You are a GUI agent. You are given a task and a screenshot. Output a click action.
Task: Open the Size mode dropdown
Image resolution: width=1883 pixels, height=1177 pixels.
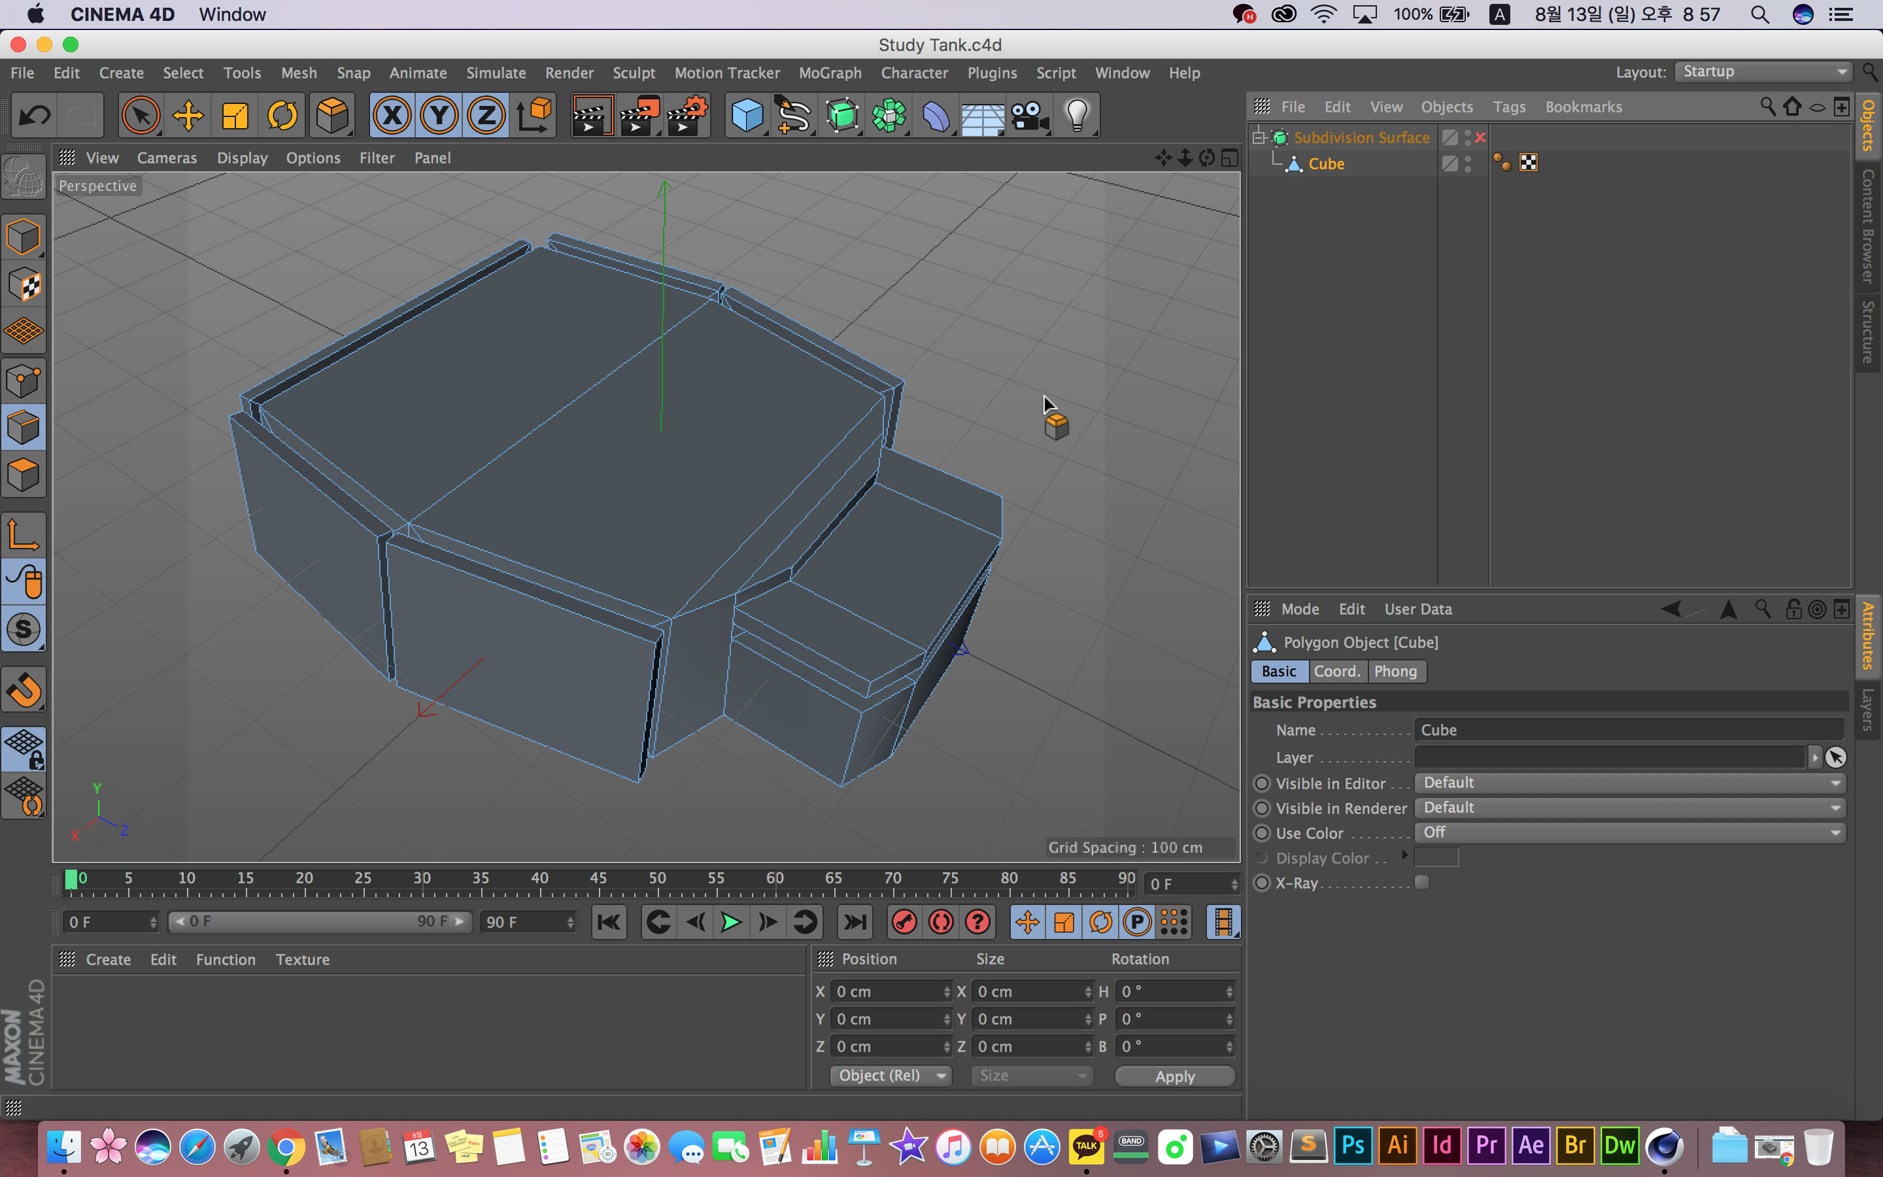tap(1032, 1076)
